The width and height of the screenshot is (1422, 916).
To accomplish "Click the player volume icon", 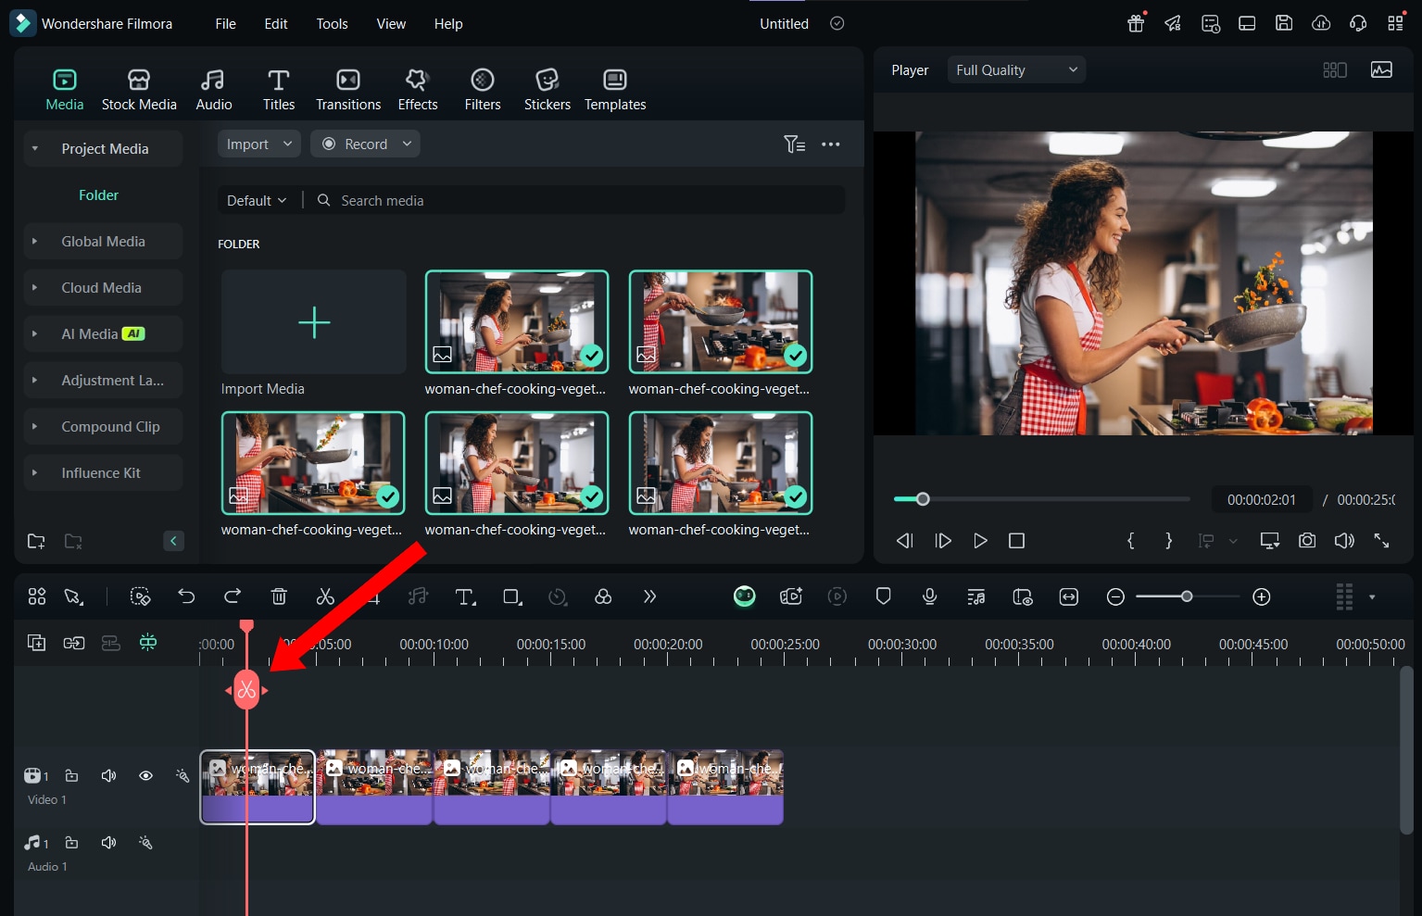I will pyautogui.click(x=1344, y=541).
